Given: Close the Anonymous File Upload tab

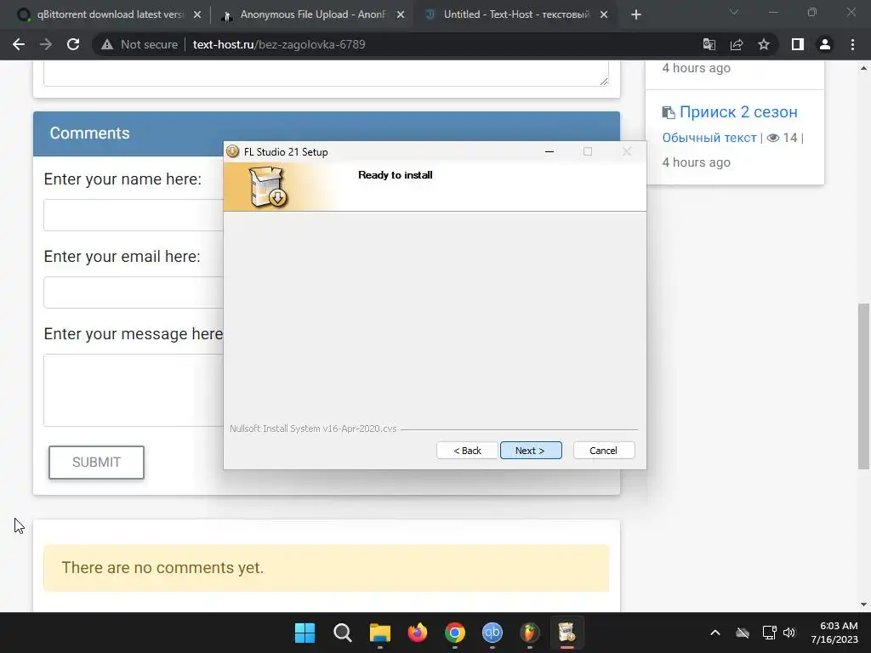Looking at the screenshot, I should pos(401,15).
